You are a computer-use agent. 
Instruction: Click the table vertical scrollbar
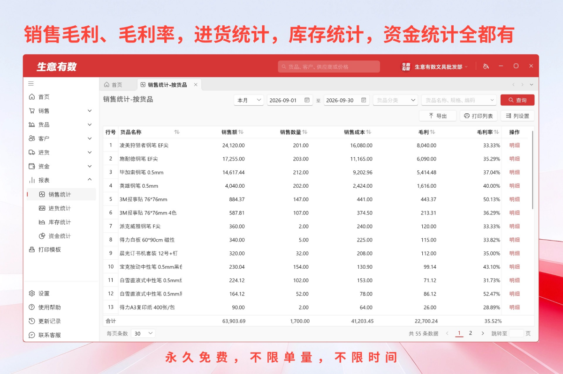click(533, 170)
